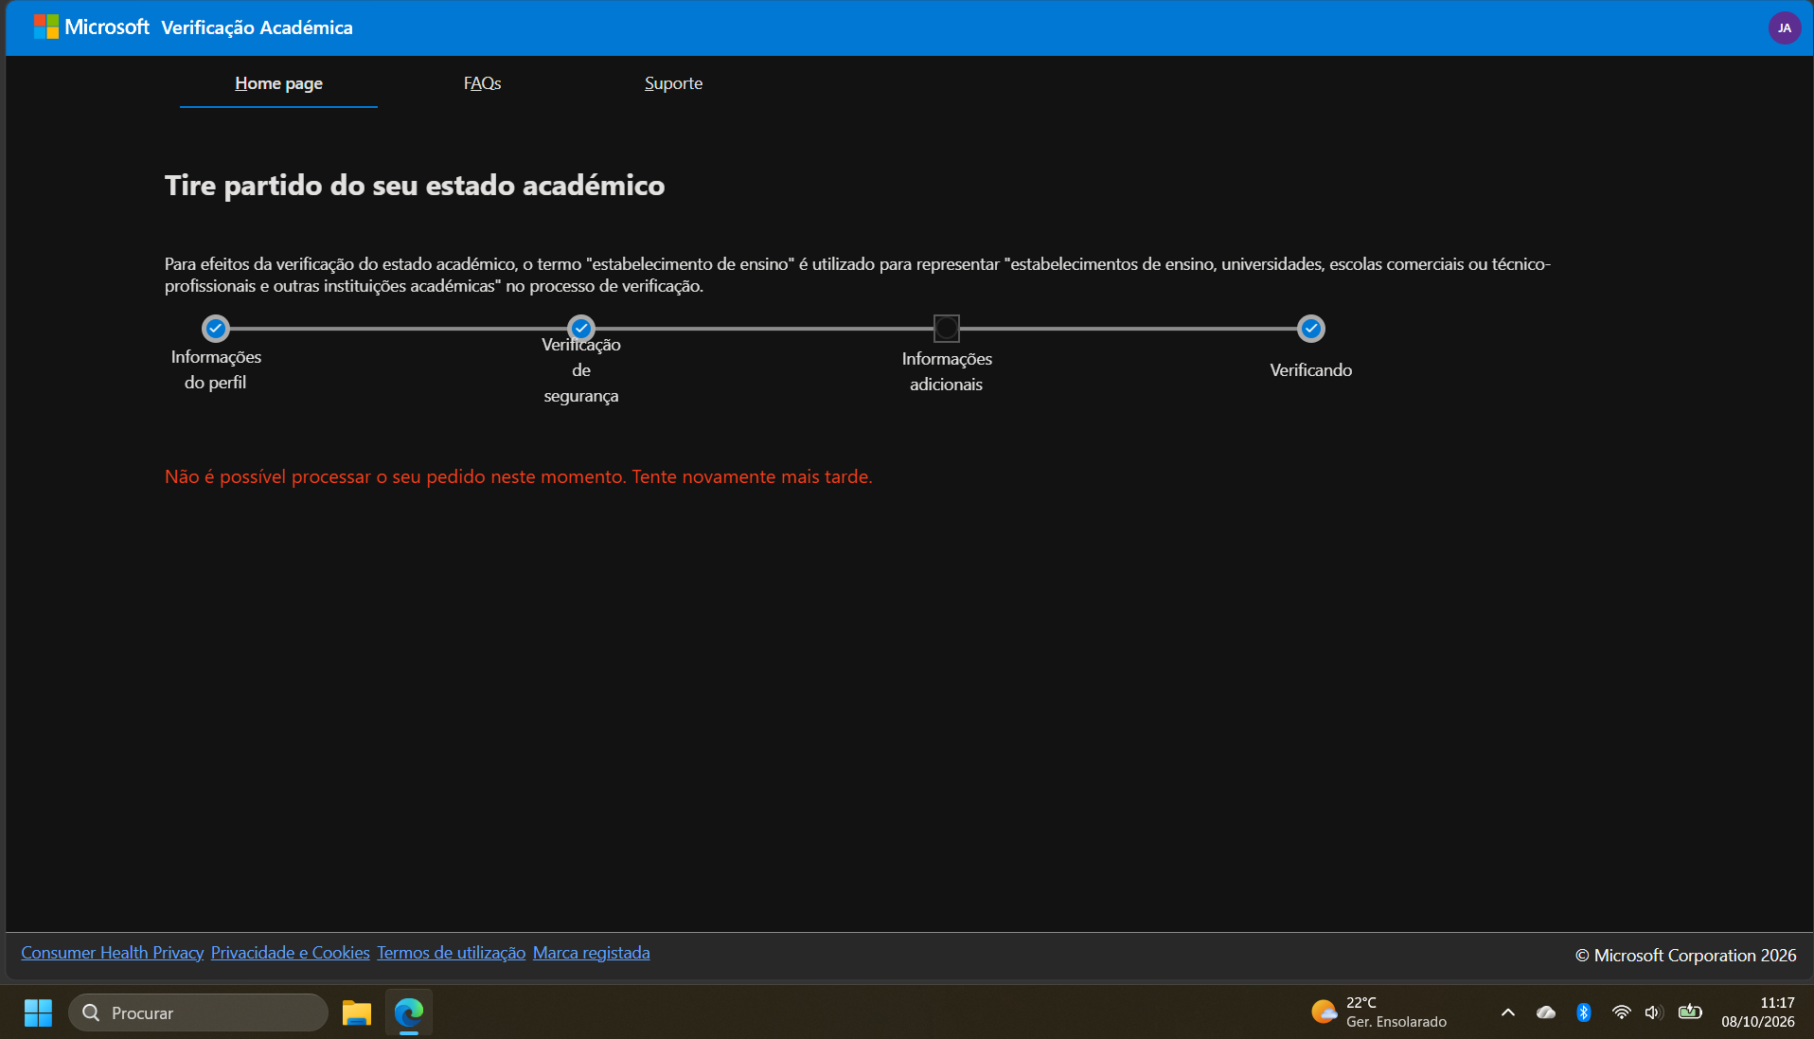The height and width of the screenshot is (1039, 1814).
Task: Open the Termos de utilização link
Action: tap(451, 953)
